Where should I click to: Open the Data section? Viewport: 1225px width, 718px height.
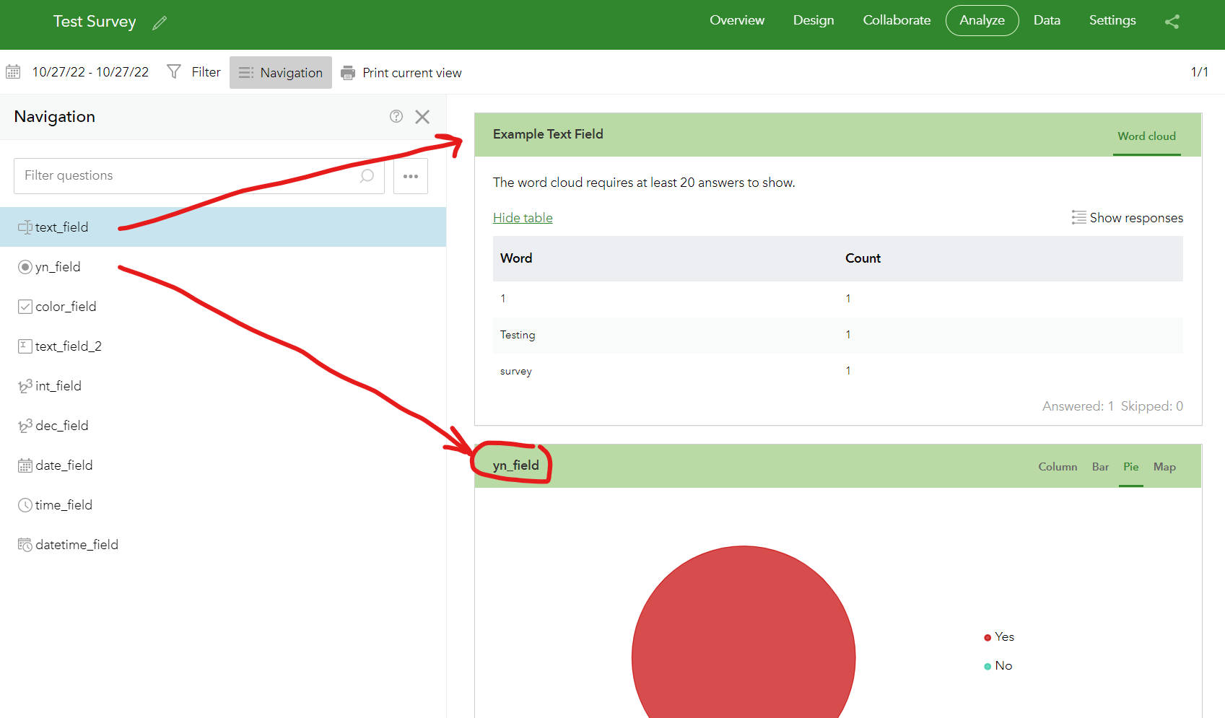pyautogui.click(x=1047, y=20)
